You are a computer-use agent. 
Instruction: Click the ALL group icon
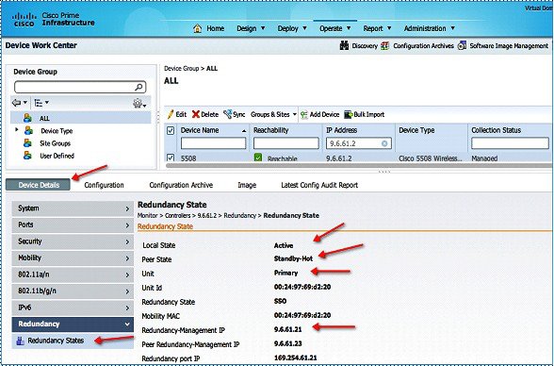point(27,118)
